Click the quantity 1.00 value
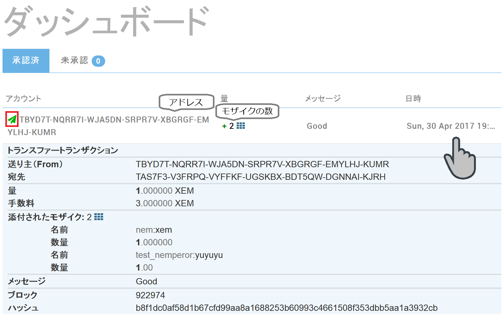Image resolution: width=502 pixels, height=331 pixels. pyautogui.click(x=144, y=267)
